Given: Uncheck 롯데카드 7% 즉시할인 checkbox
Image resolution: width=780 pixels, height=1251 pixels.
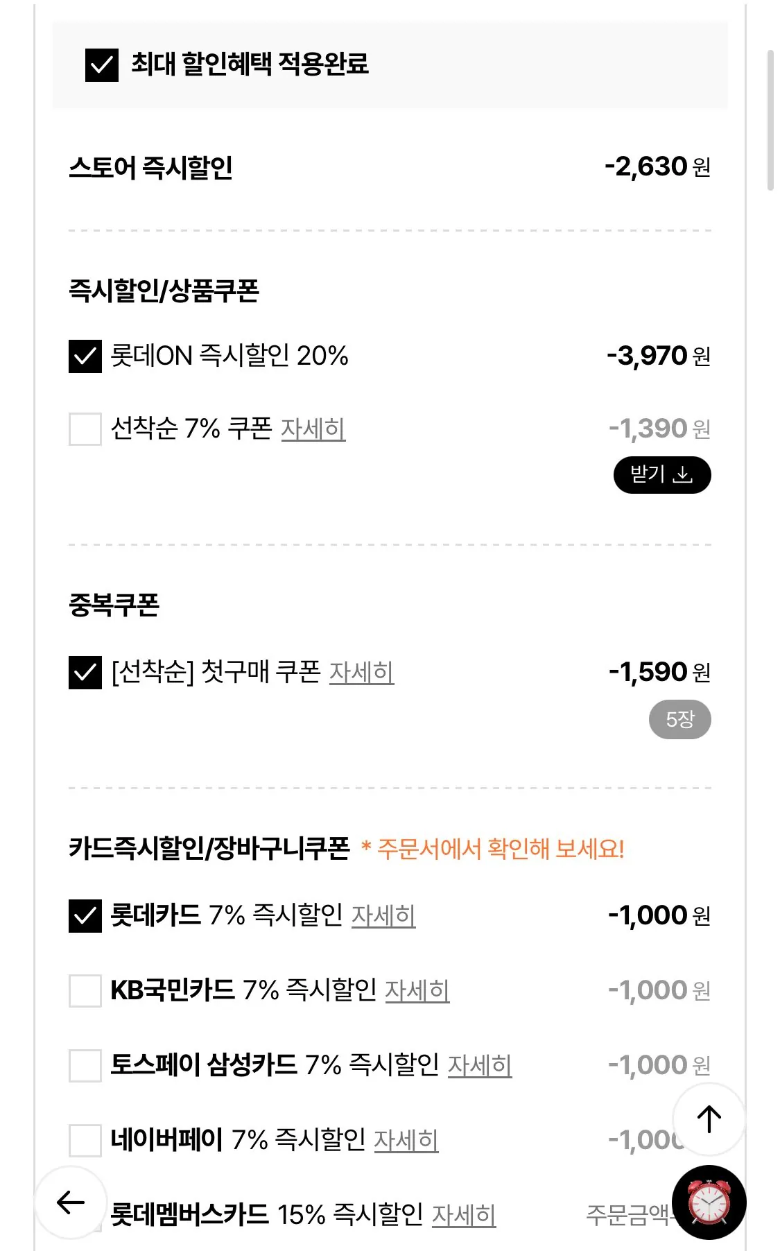Looking at the screenshot, I should [x=85, y=916].
